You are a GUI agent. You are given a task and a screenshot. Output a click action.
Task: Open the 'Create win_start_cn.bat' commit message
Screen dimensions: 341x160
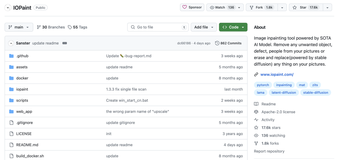click(127, 100)
